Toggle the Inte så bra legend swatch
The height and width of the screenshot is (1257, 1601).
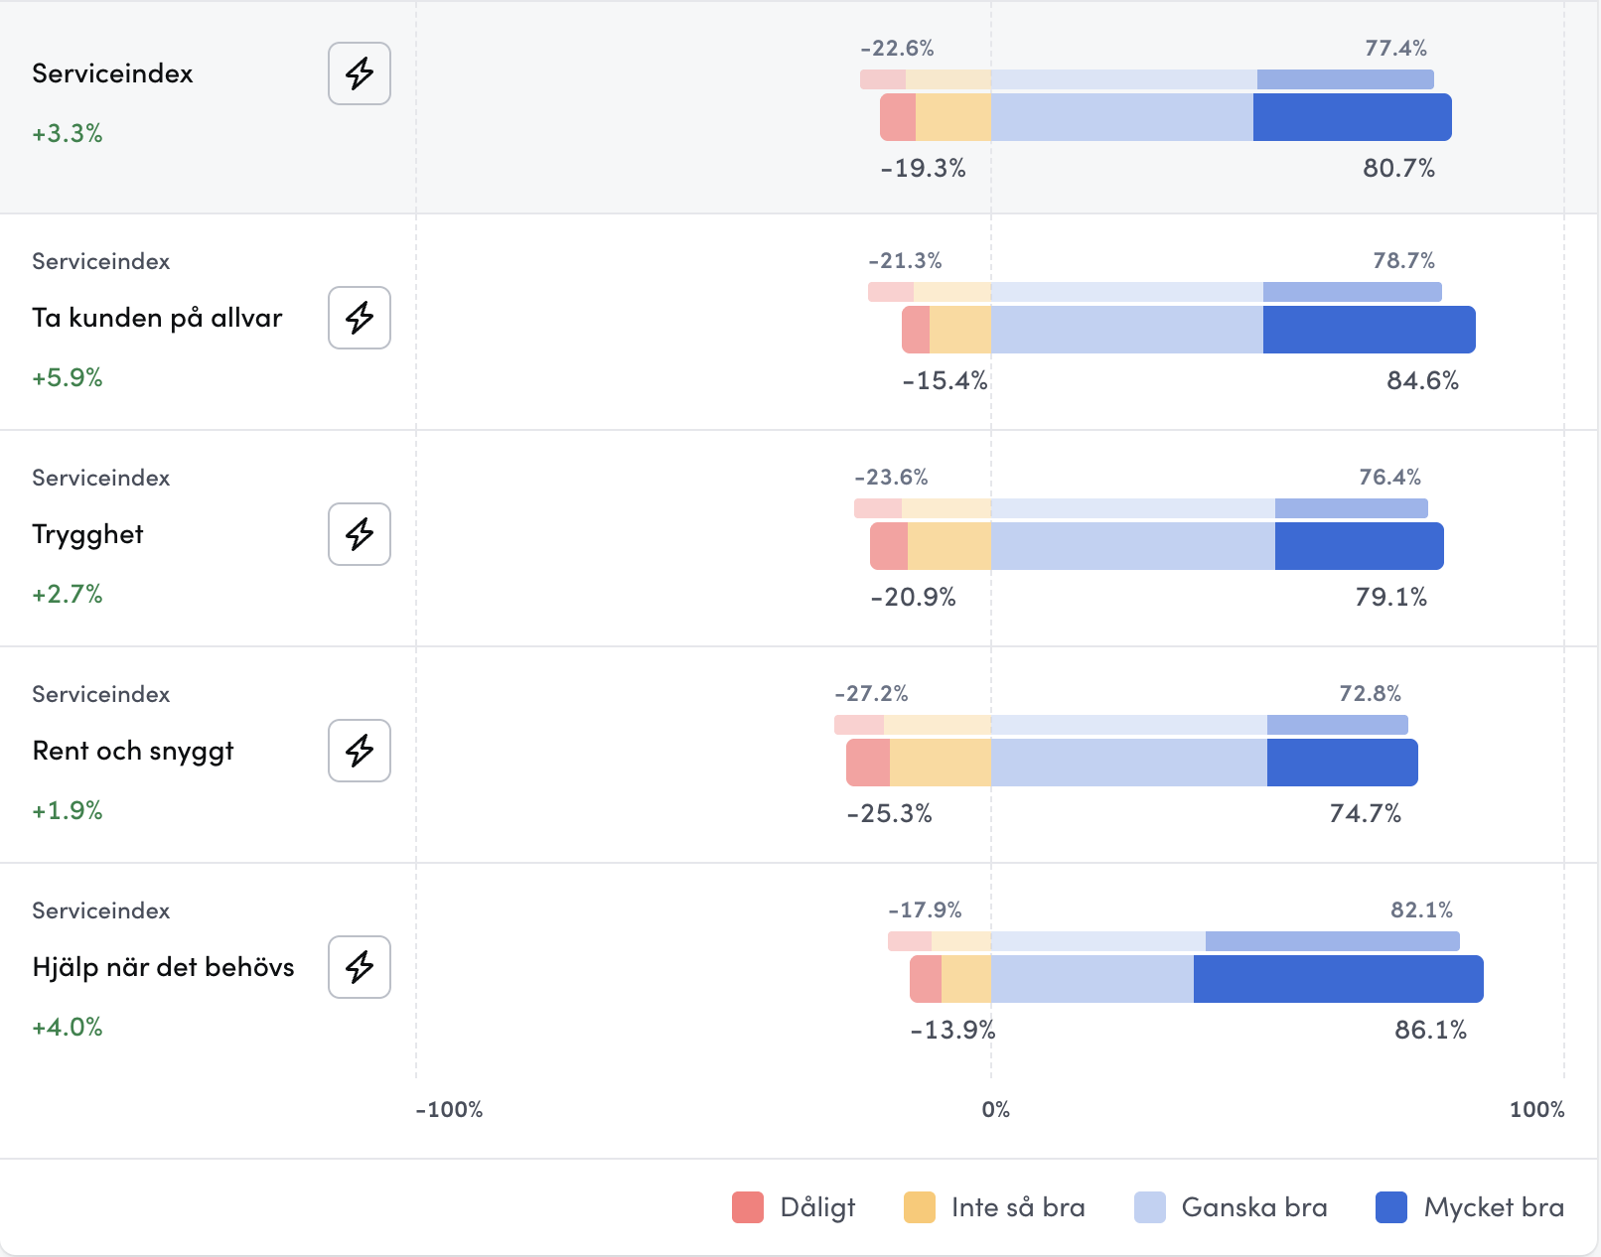(919, 1207)
